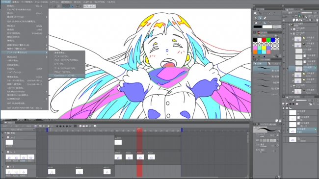
Task: Expand the A0007 layer folder
Action: click(293, 39)
